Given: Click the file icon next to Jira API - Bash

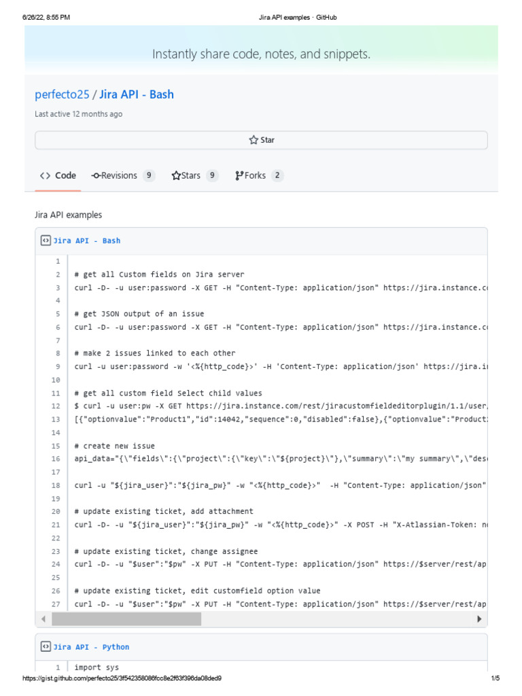Looking at the screenshot, I should pos(46,241).
